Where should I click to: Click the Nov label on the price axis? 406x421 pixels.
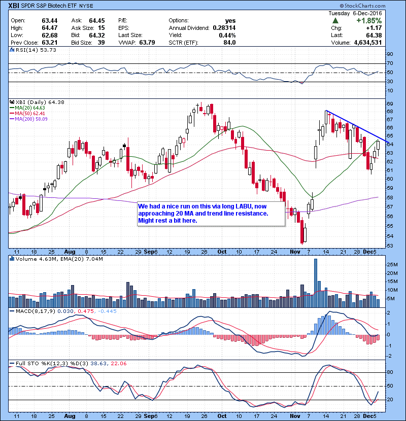(x=295, y=252)
